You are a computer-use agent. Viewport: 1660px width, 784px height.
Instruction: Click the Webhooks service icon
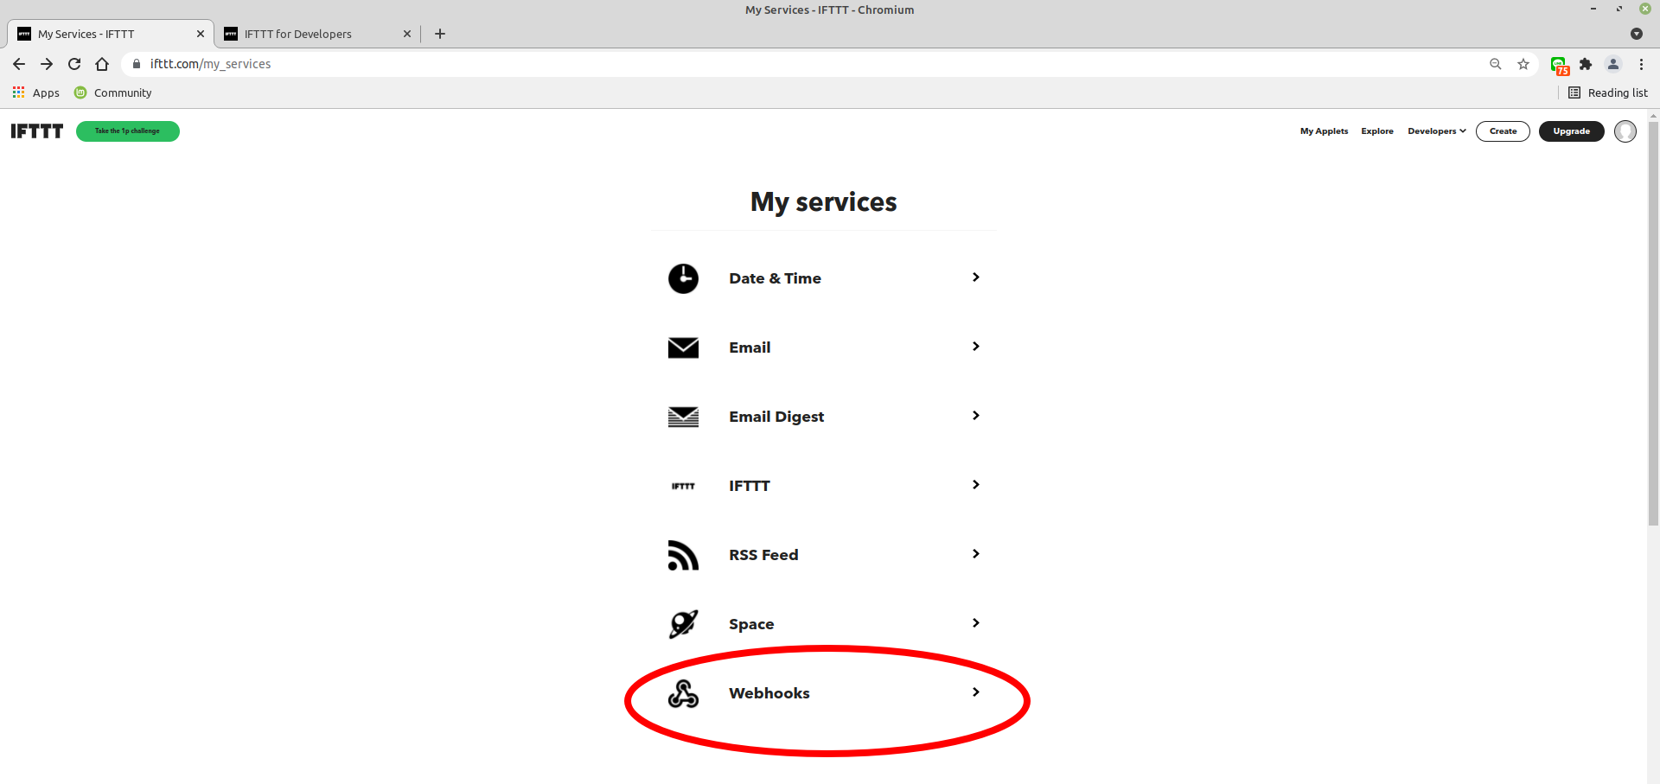[683, 693]
